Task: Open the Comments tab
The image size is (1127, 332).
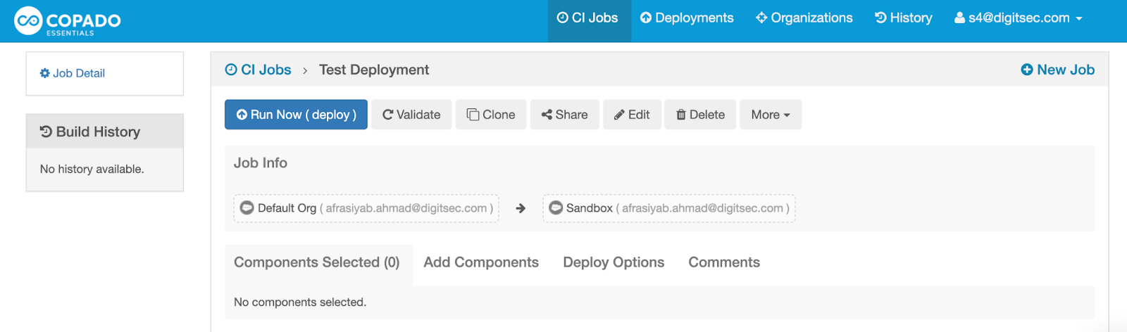Action: [x=724, y=262]
